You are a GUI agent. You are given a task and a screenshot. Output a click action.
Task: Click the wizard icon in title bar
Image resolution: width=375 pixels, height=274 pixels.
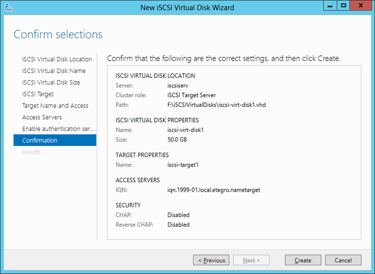click(x=7, y=7)
